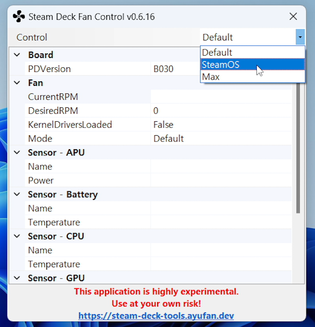Viewport: 315px width, 327px height.
Task: Select the DesiredRPM row
Action: coord(158,111)
